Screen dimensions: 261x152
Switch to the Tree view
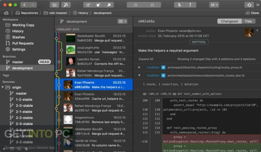point(248,21)
